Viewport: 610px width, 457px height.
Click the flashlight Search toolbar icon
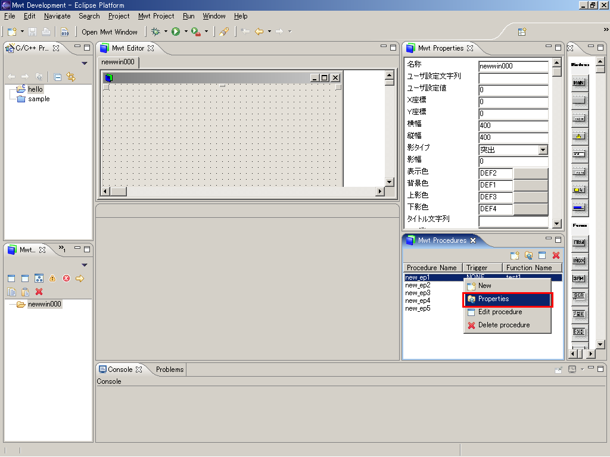coord(224,32)
